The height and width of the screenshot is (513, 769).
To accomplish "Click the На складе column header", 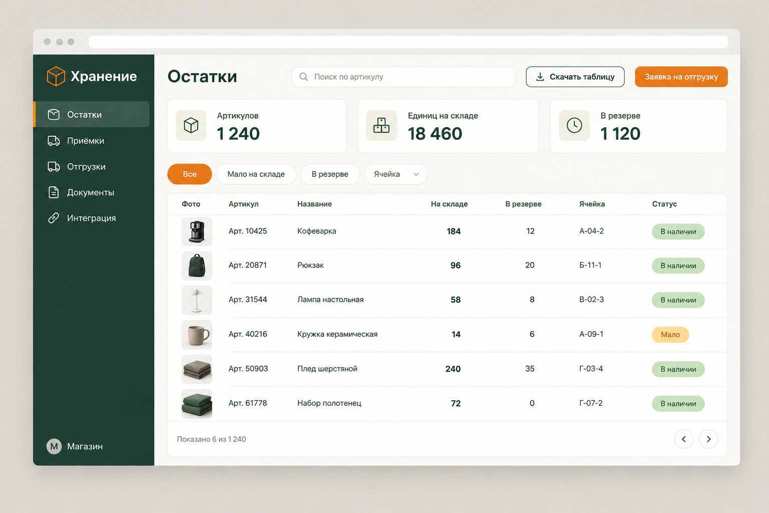I will (449, 204).
